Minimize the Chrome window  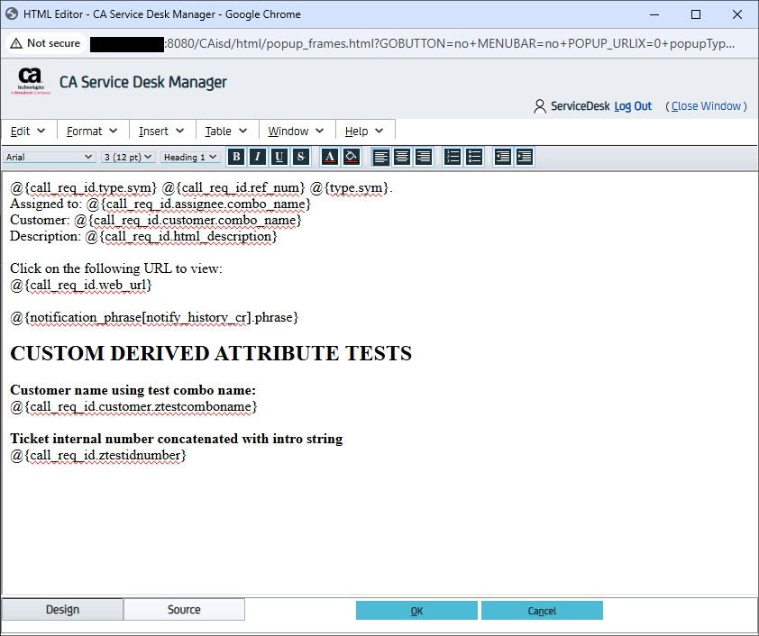tap(654, 14)
